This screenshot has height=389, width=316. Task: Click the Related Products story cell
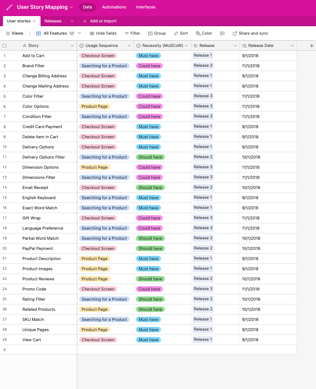(x=49, y=310)
